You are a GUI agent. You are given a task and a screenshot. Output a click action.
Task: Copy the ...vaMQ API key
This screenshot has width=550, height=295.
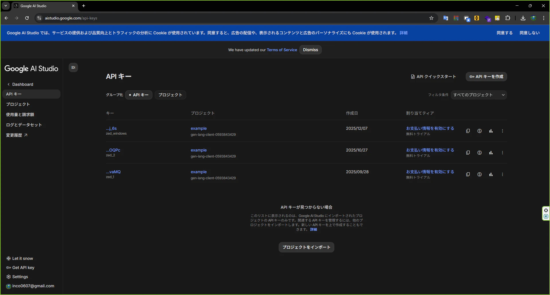[468, 174]
